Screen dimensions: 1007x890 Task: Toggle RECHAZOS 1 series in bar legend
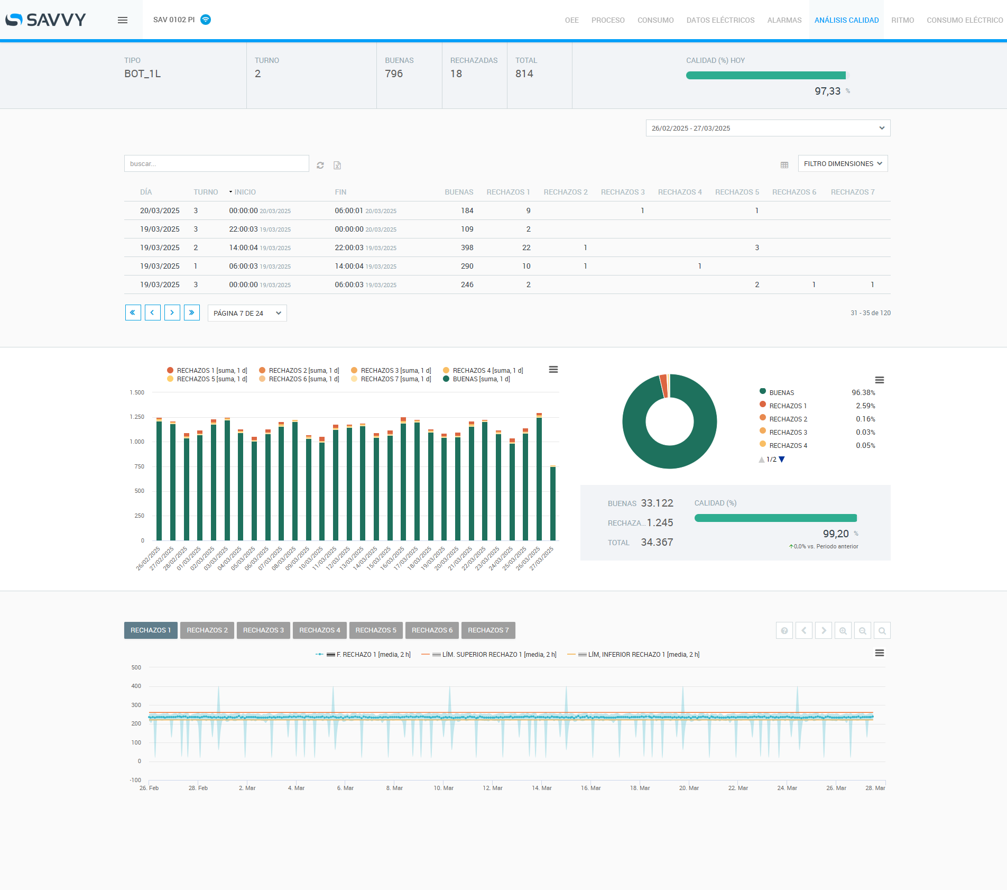pos(211,371)
